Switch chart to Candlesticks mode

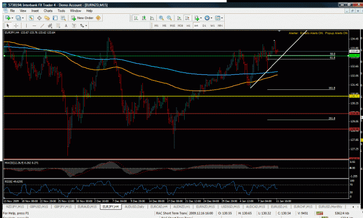coord(144,18)
